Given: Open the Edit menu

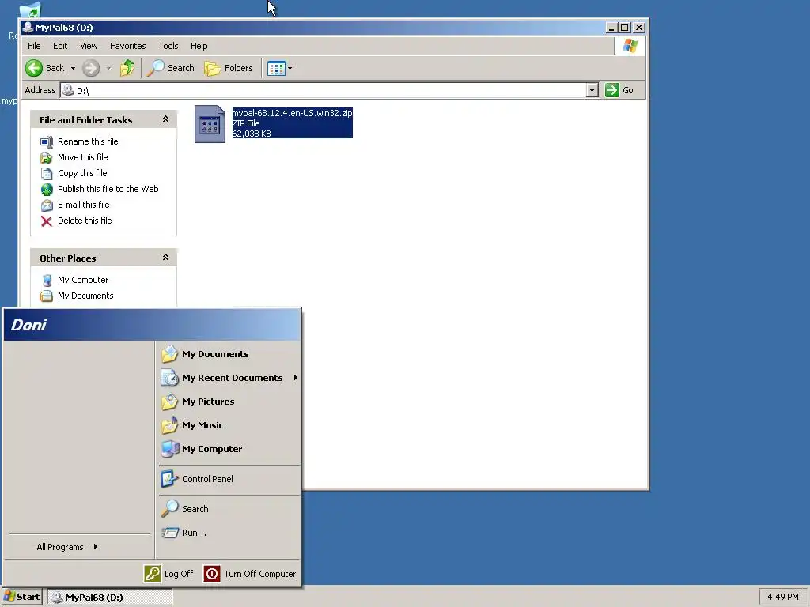Looking at the screenshot, I should point(60,46).
